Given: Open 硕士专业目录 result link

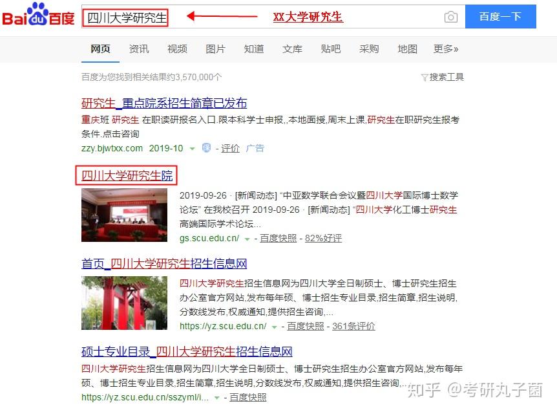Looking at the screenshot, I should pos(187,352).
